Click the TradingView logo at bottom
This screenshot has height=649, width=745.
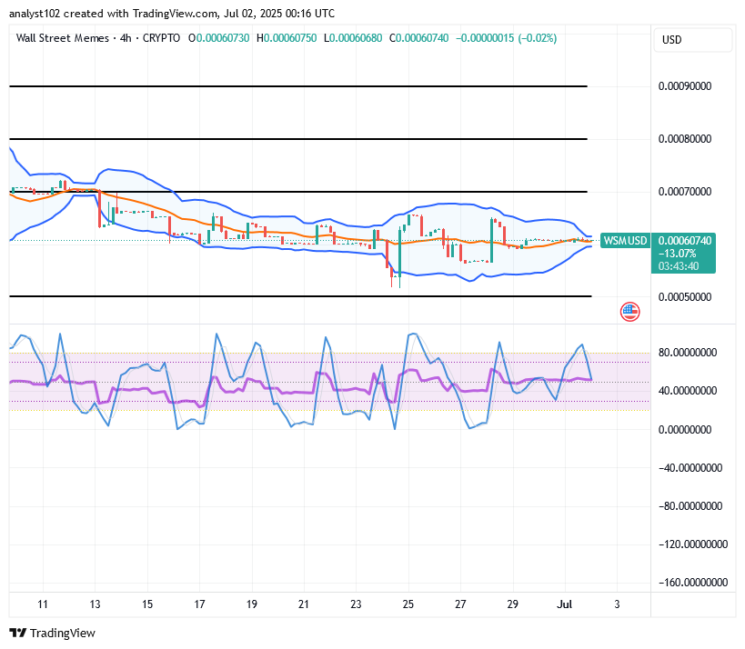point(52,633)
